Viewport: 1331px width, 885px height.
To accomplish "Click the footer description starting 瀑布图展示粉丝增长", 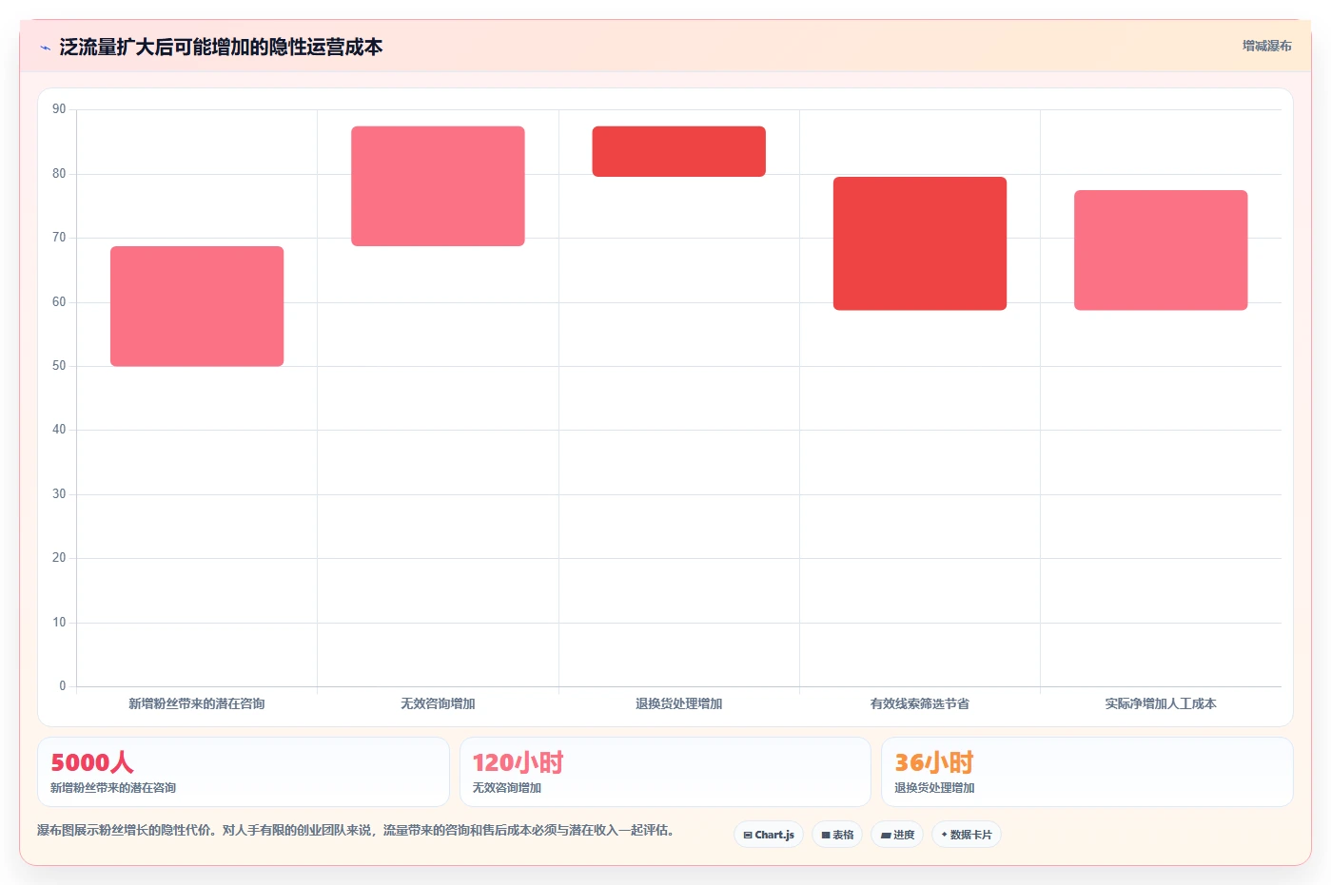I will 356,830.
